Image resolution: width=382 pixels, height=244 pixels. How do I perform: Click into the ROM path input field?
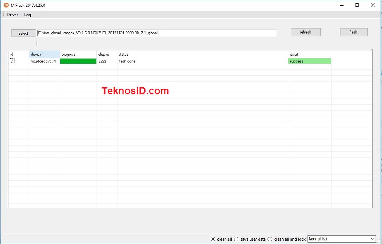[x=157, y=33]
